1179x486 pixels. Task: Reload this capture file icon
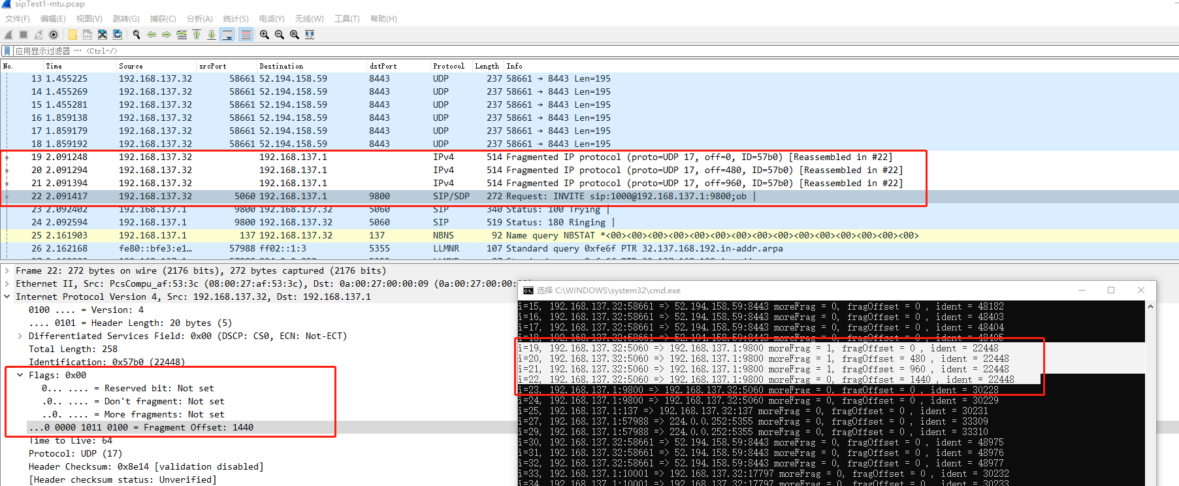pos(118,35)
